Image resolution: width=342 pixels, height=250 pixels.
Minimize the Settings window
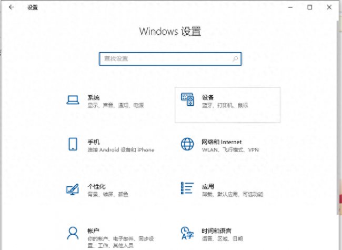290,7
